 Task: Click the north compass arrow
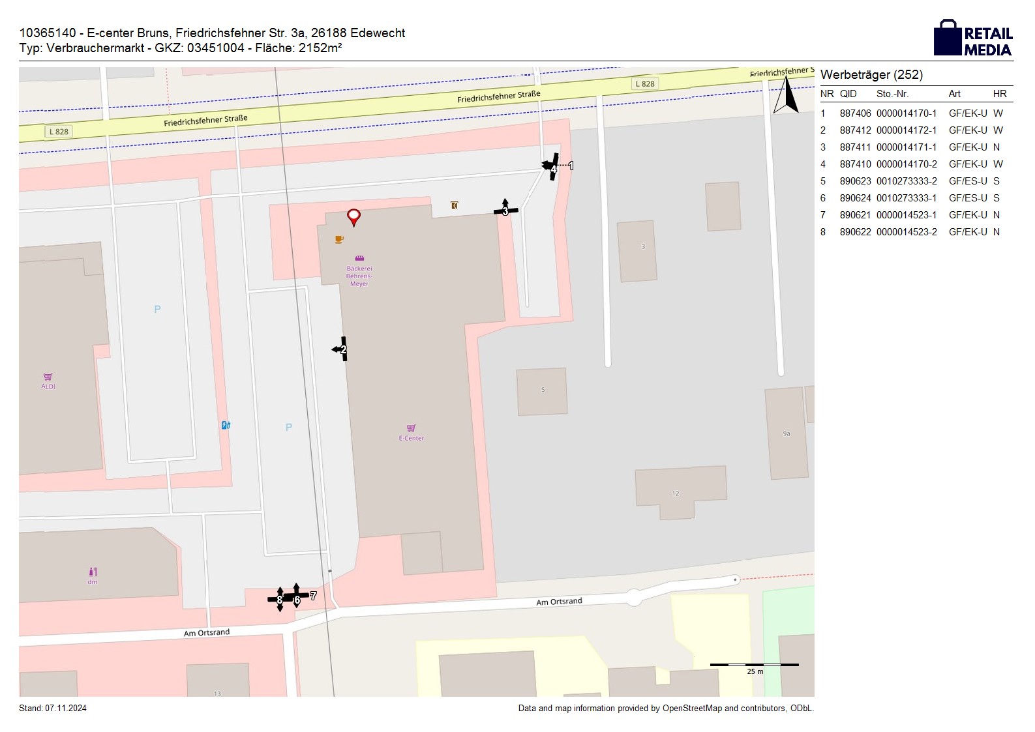(786, 95)
